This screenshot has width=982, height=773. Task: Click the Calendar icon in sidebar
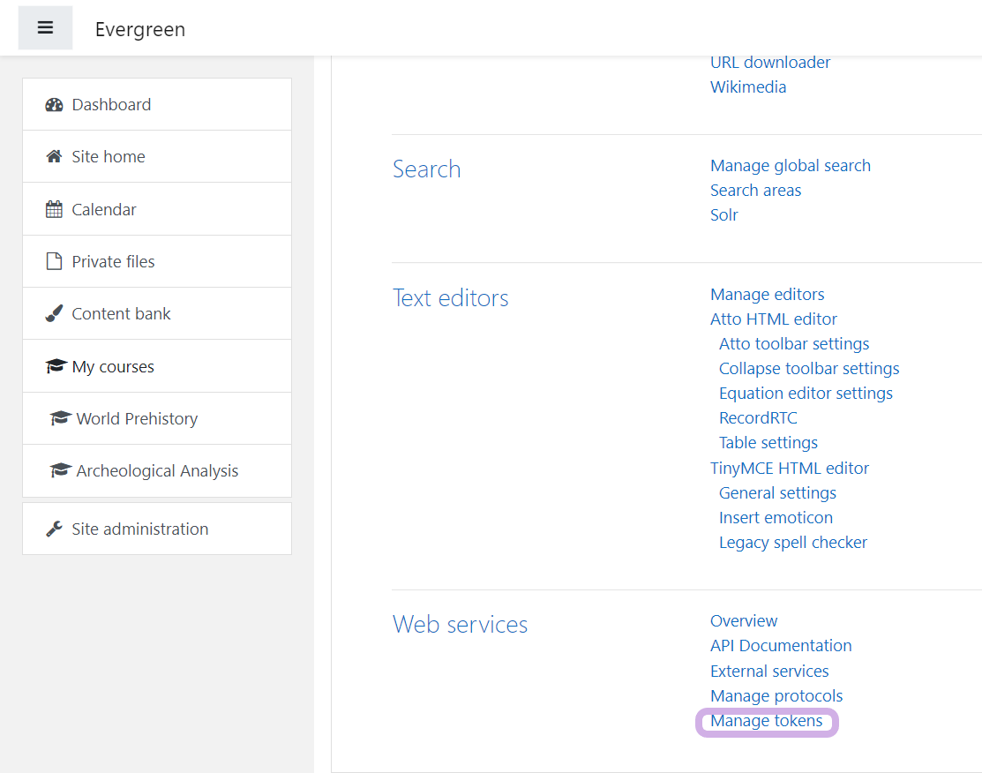55,210
